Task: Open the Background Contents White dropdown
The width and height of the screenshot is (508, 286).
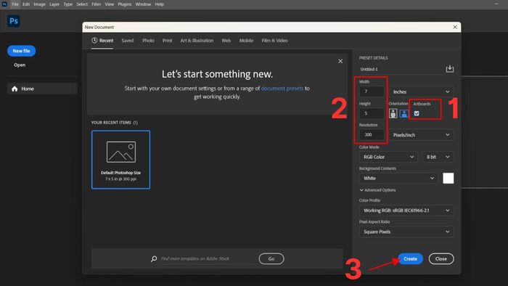Action: click(x=398, y=178)
